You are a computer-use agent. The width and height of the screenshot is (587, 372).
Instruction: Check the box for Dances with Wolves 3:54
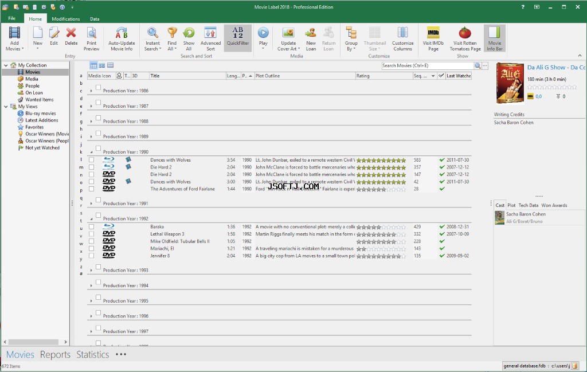pyautogui.click(x=91, y=160)
